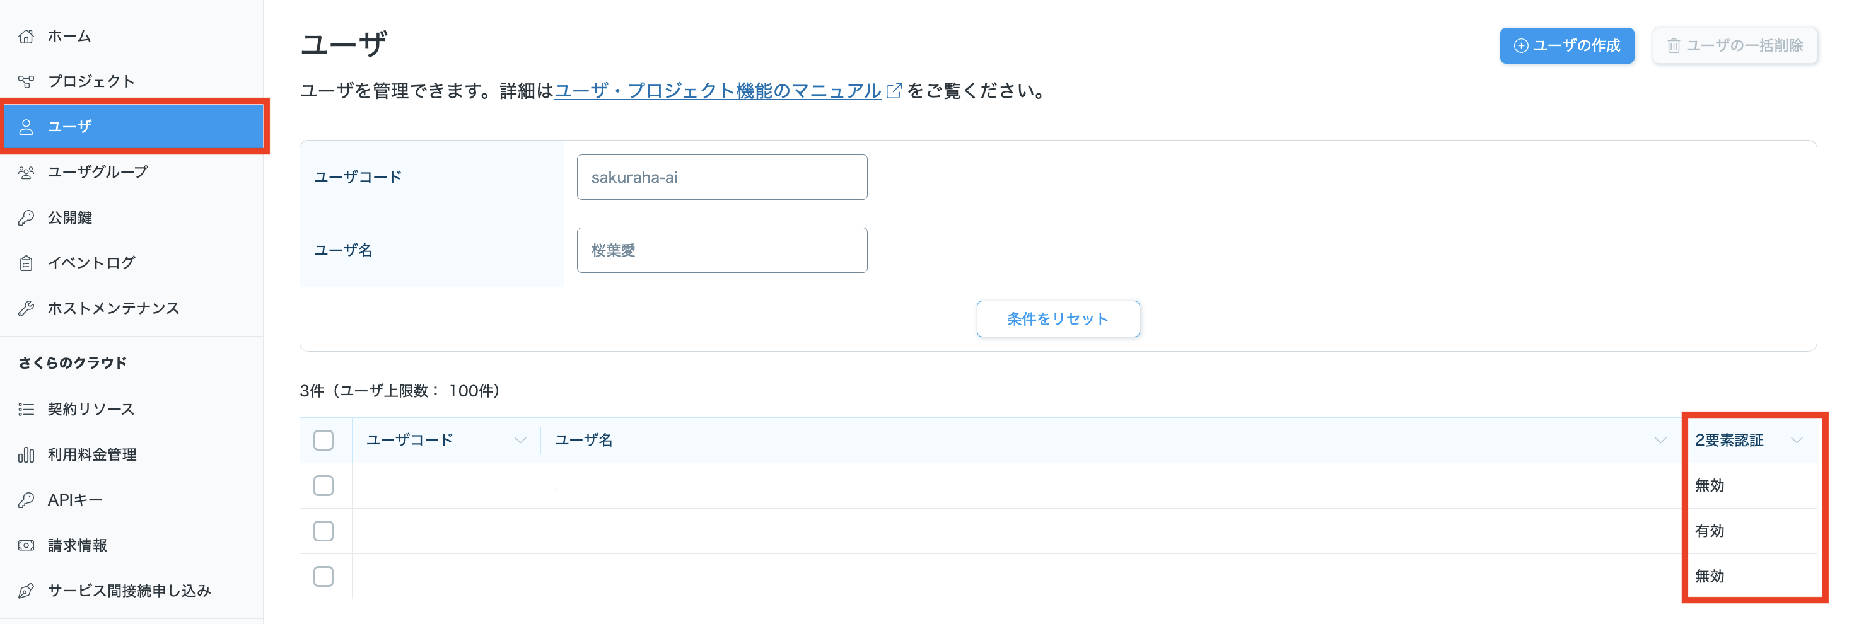This screenshot has height=624, width=1854.
Task: Check the second user row checkbox
Action: click(x=324, y=531)
